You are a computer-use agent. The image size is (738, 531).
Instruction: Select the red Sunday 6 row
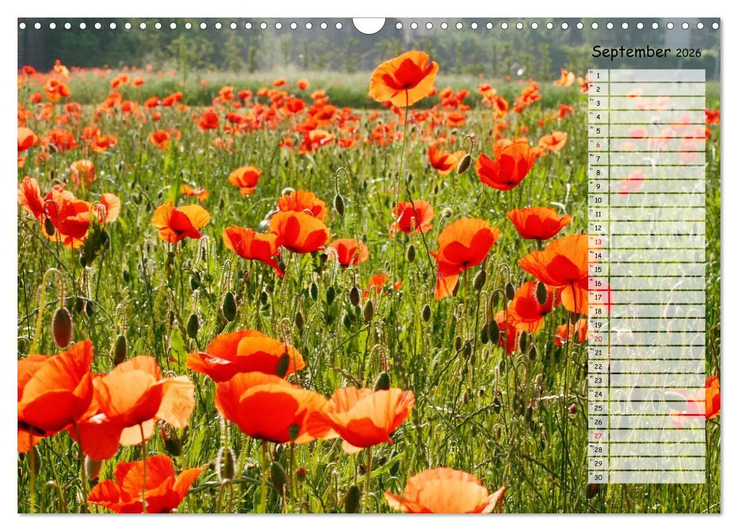[647, 144]
